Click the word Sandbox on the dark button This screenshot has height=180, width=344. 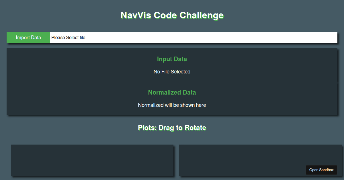tap(327, 170)
